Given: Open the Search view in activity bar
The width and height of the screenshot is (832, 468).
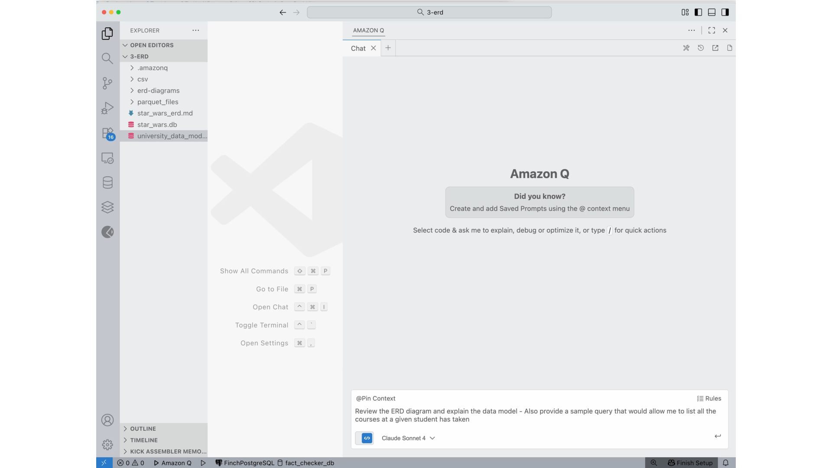Looking at the screenshot, I should pos(107,58).
